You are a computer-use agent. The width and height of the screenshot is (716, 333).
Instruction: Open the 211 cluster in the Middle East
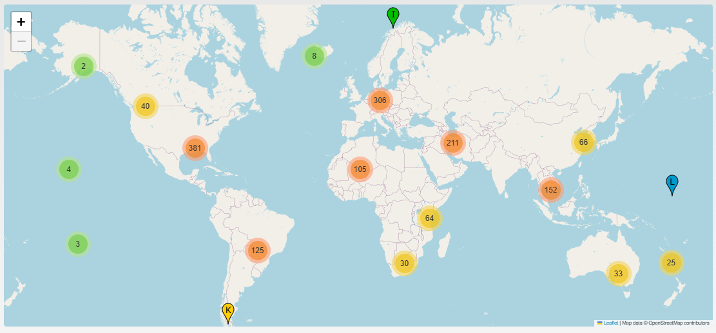(x=452, y=142)
